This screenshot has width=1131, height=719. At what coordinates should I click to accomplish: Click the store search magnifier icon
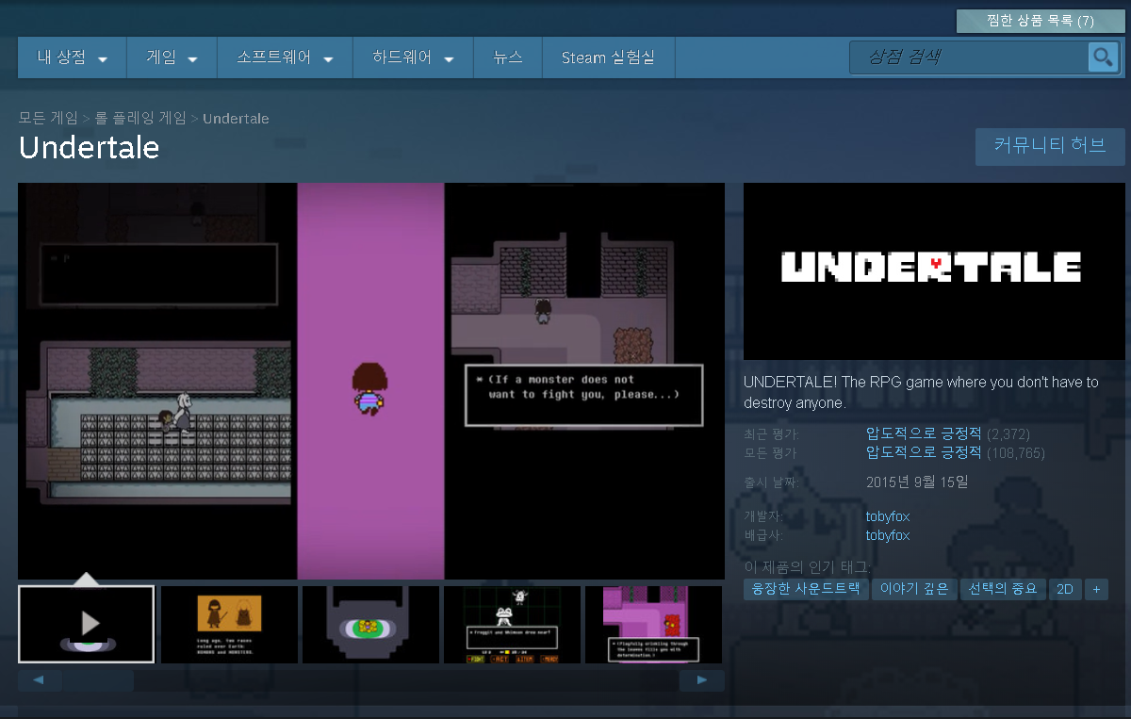pyautogui.click(x=1103, y=57)
